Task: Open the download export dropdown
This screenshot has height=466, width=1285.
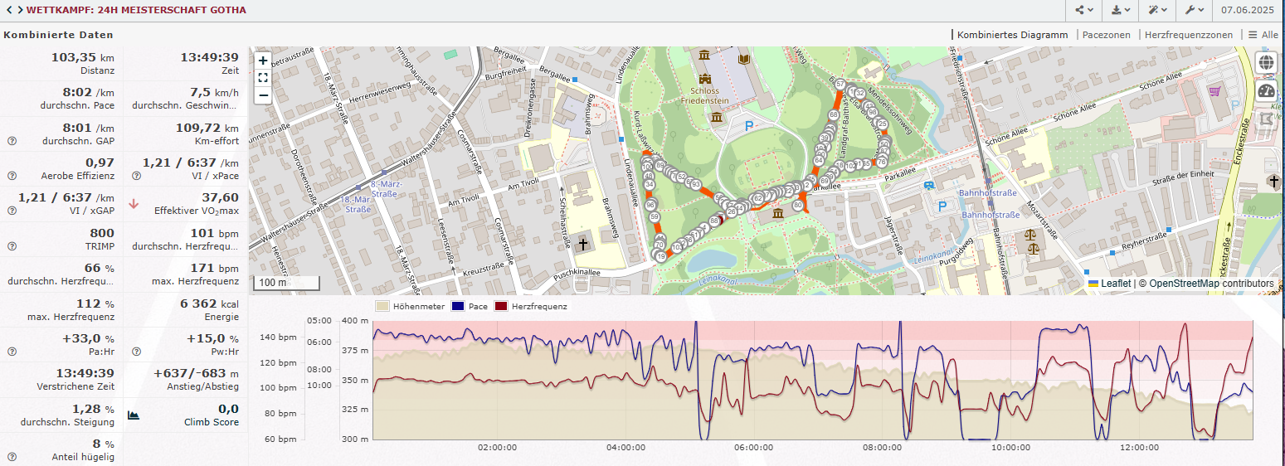Action: (x=1121, y=11)
